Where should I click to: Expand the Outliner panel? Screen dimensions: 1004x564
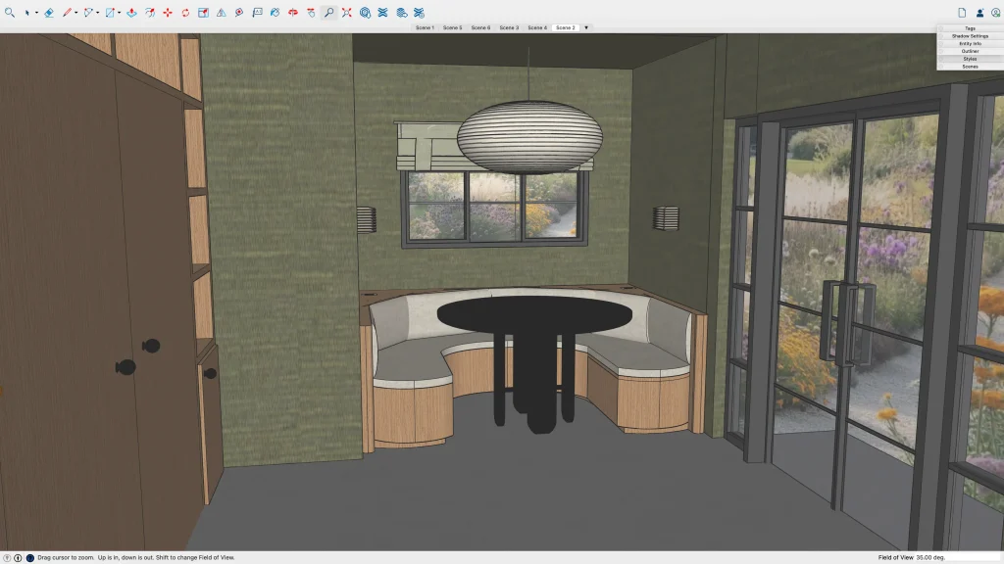970,51
